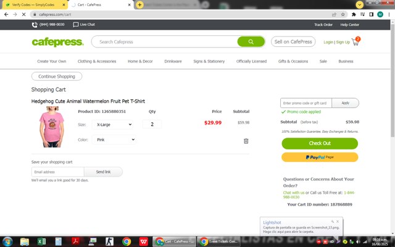Open the share page icon in address bar
The height and width of the screenshot is (247, 395).
tap(334, 15)
